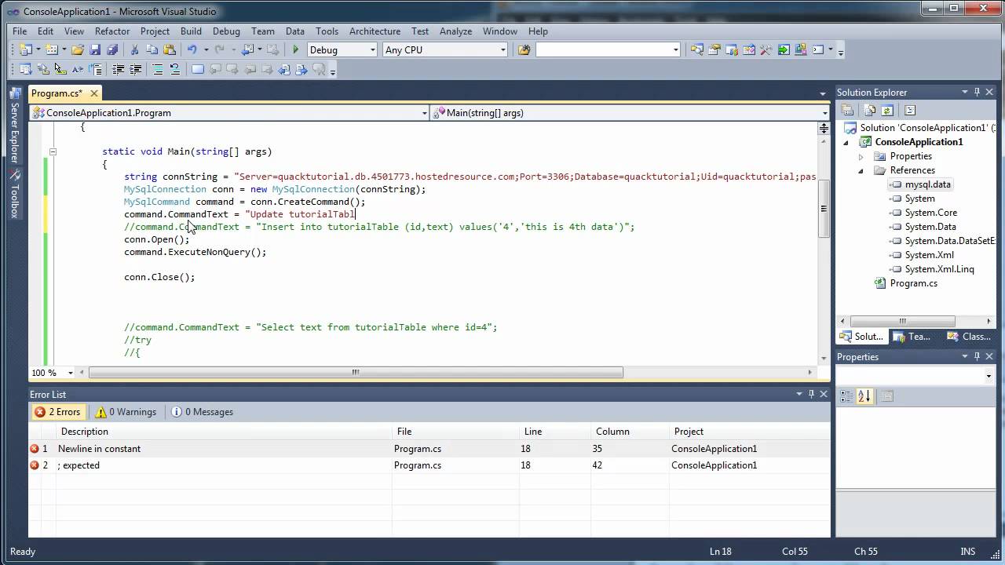The image size is (1005, 565).
Task: Pin the Error List panel
Action: [x=812, y=394]
